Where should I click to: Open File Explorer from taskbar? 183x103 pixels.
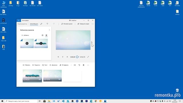click(49, 101)
